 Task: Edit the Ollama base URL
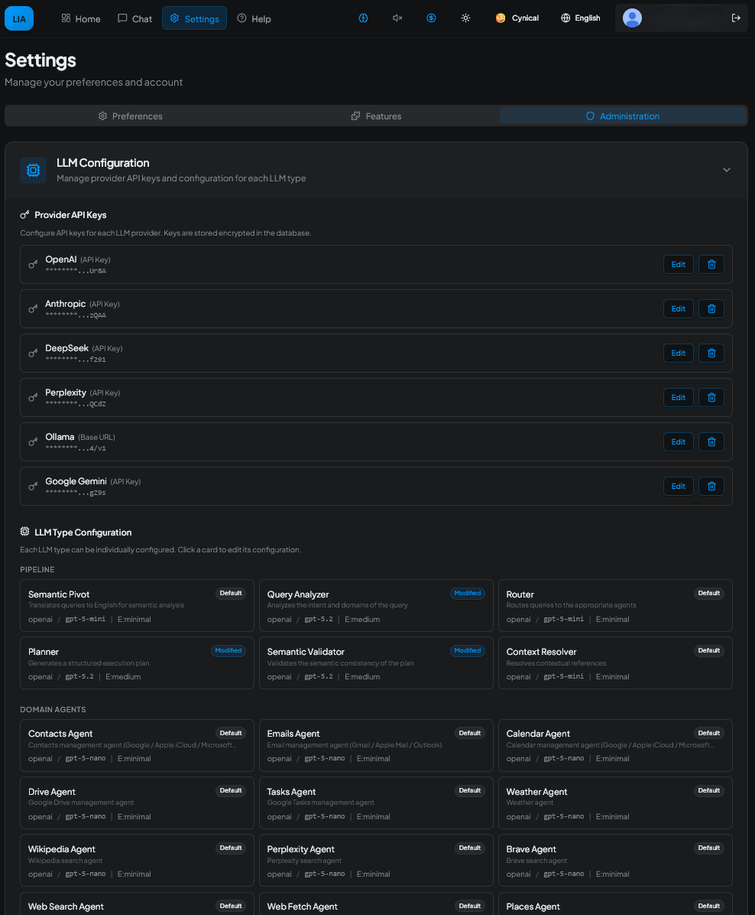678,441
